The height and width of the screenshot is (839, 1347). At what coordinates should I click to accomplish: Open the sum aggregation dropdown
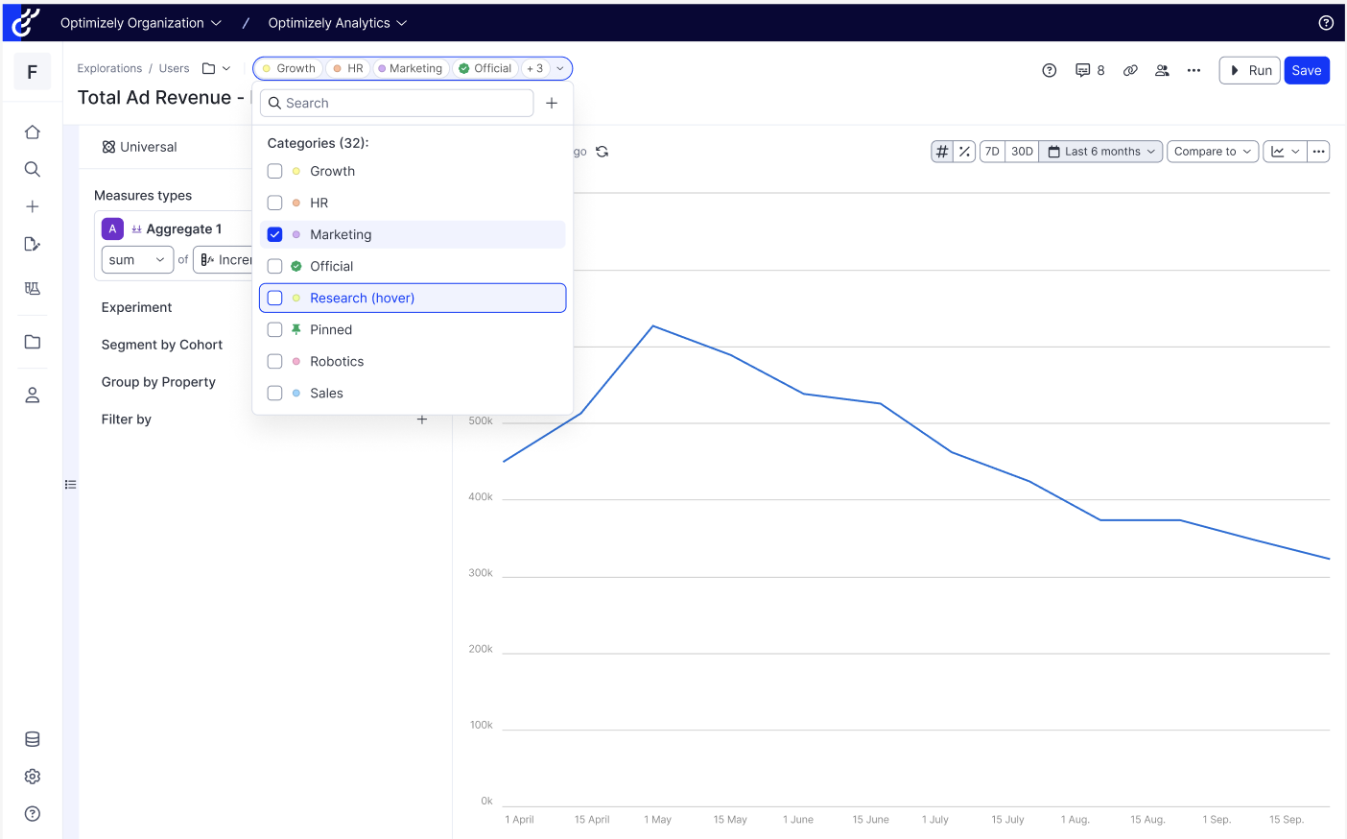click(136, 260)
